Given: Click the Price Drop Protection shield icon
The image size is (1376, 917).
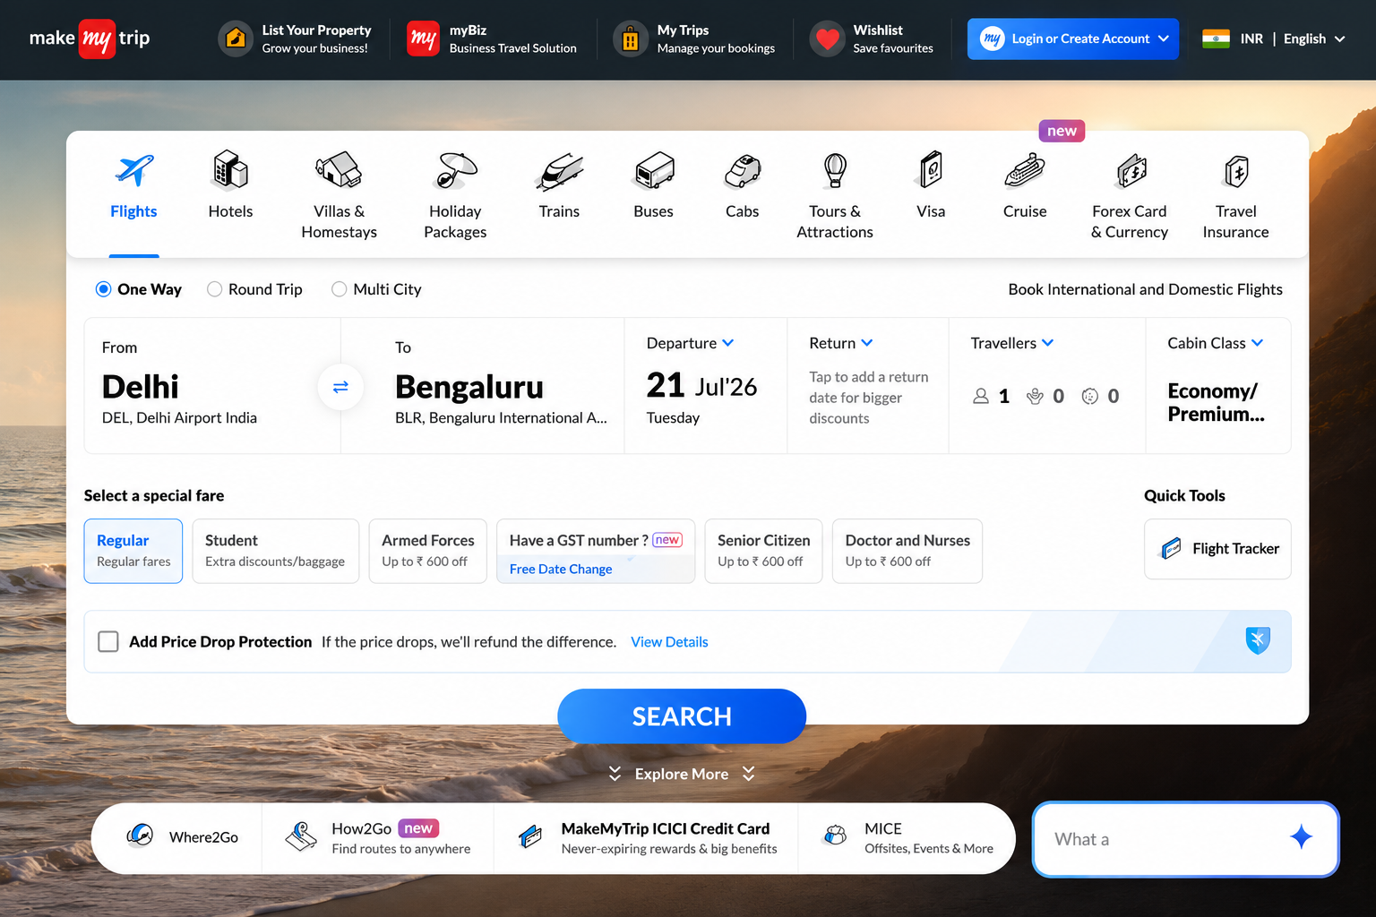Looking at the screenshot, I should click(1258, 640).
